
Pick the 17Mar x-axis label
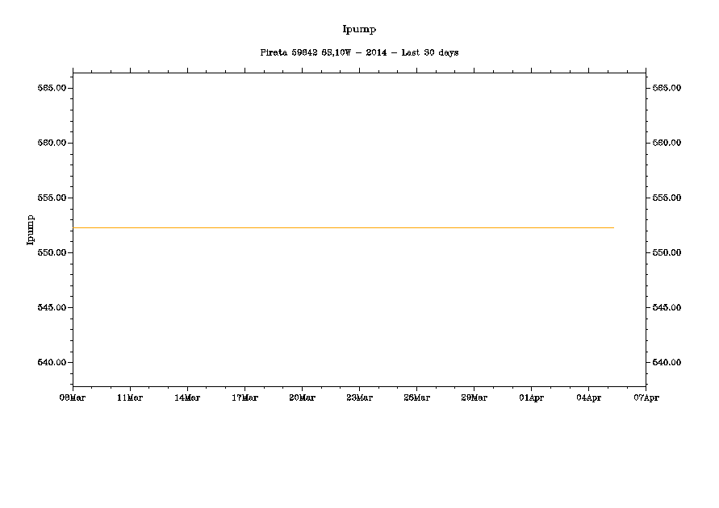(x=245, y=398)
